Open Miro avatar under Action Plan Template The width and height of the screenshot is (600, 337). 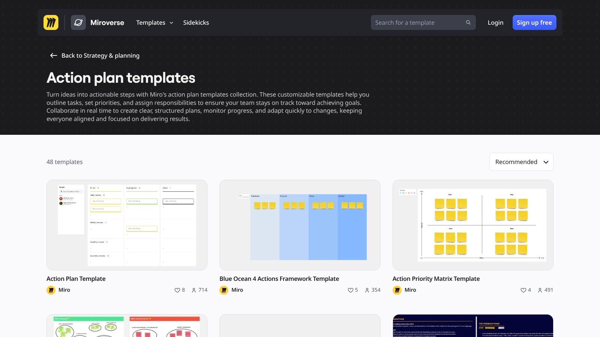[51, 290]
